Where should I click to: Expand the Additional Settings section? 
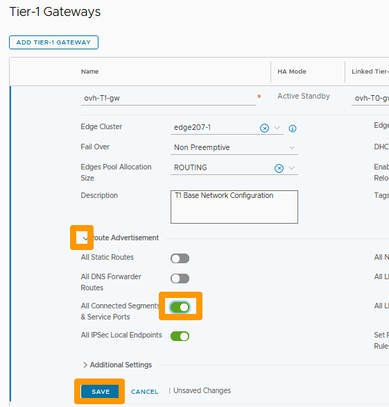point(85,365)
